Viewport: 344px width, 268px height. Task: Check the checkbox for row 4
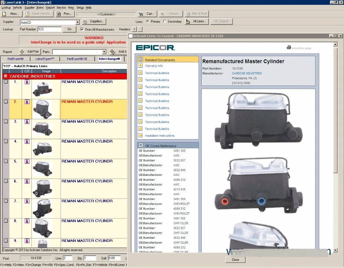coord(6,142)
